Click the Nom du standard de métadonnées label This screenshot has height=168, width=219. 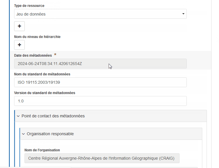[x=42, y=74]
